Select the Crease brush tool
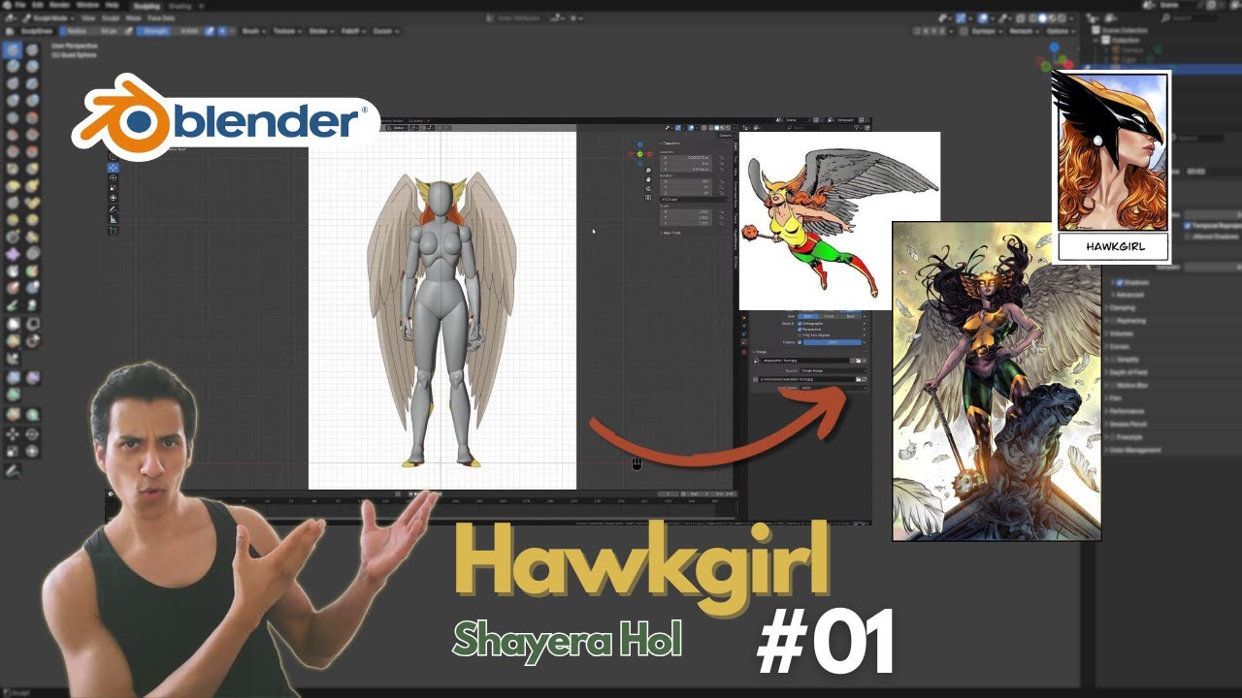The width and height of the screenshot is (1242, 698). click(13, 117)
